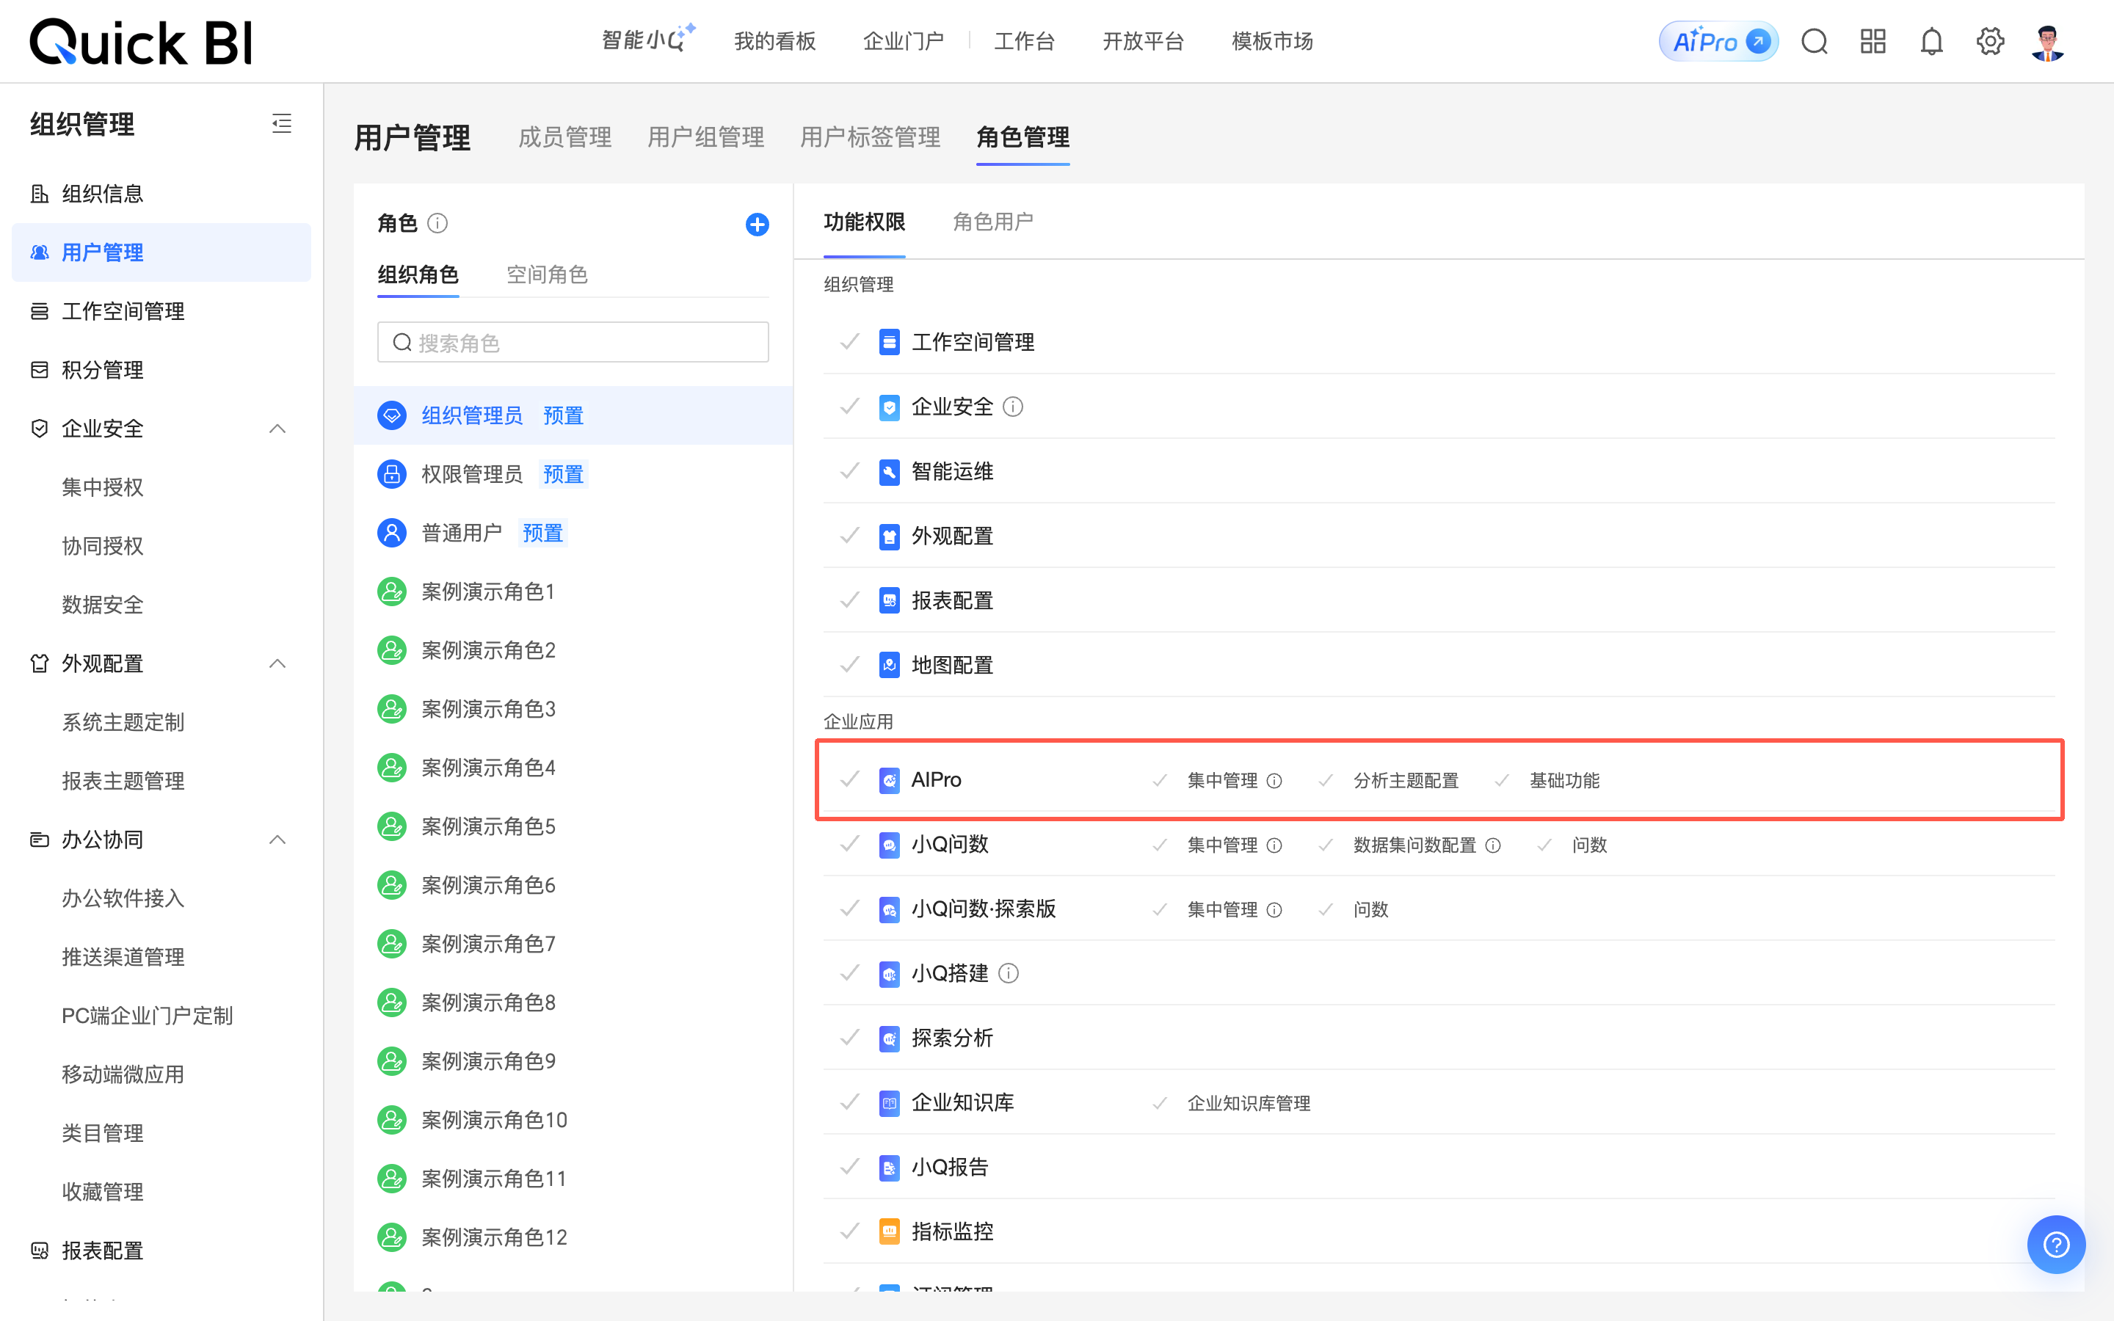Click the AiPro badge in header
The image size is (2114, 1321).
[1718, 41]
